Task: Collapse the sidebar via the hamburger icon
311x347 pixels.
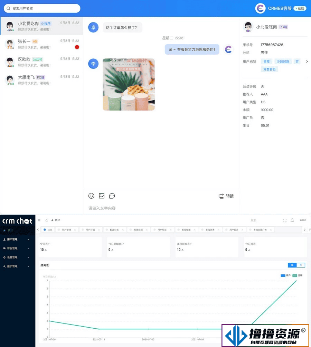Action: point(39,221)
